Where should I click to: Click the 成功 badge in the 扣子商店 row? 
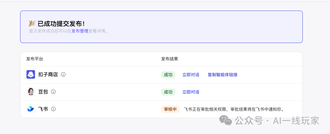pyautogui.click(x=168, y=75)
